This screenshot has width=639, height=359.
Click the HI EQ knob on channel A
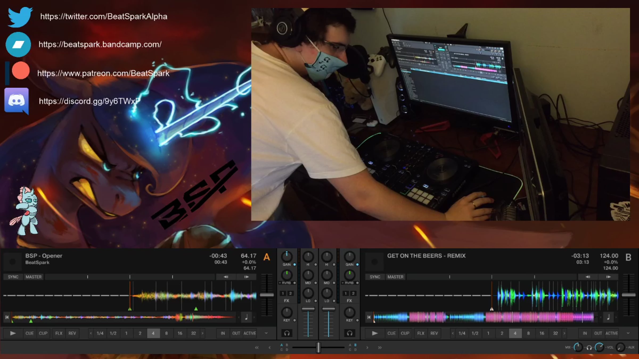(x=308, y=257)
